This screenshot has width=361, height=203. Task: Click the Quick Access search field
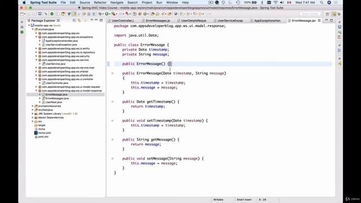coord(310,14)
